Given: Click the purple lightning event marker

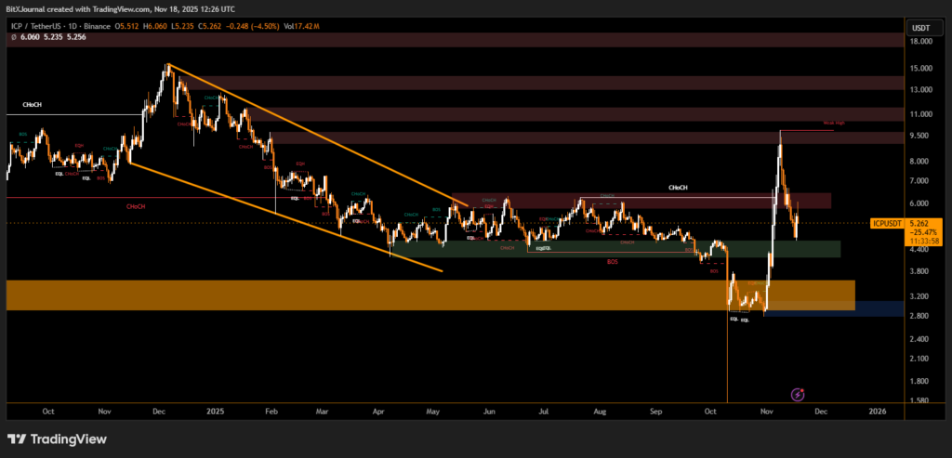Looking at the screenshot, I should point(797,395).
